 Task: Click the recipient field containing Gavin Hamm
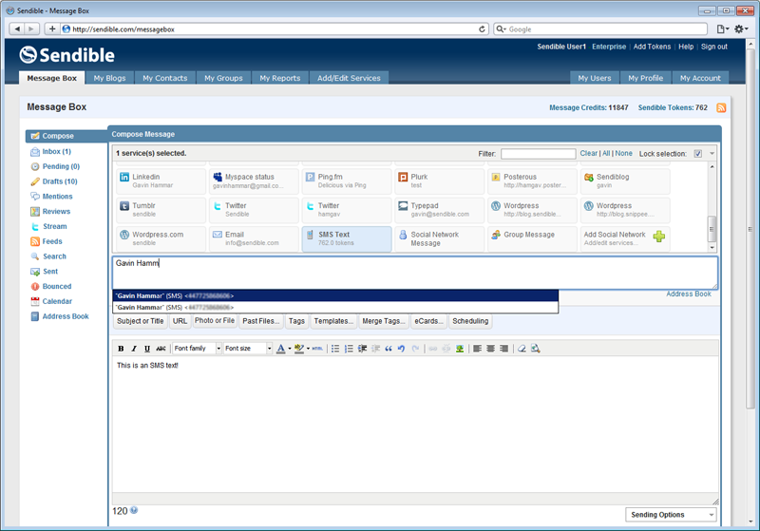point(415,273)
